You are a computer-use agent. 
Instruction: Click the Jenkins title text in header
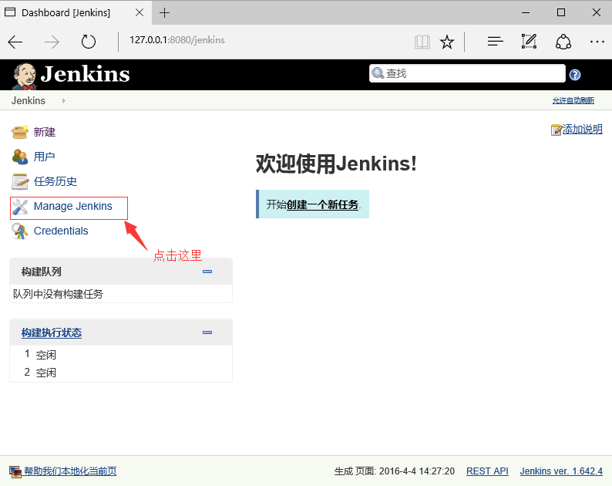tap(85, 74)
